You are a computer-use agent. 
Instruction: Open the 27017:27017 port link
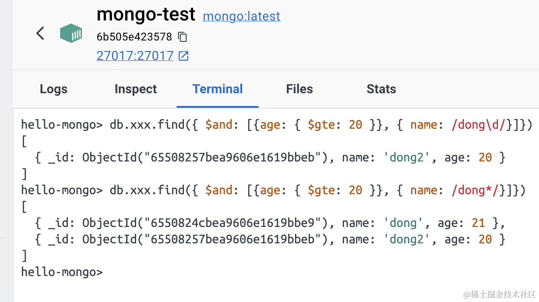[x=135, y=56]
